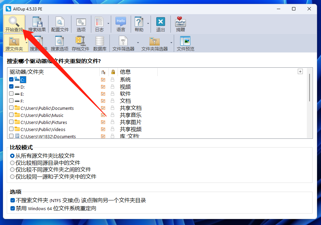The width and height of the screenshot is (321, 225).
Task: Check the C:\Users\W1832\Documents checkbox
Action: click(x=11, y=136)
